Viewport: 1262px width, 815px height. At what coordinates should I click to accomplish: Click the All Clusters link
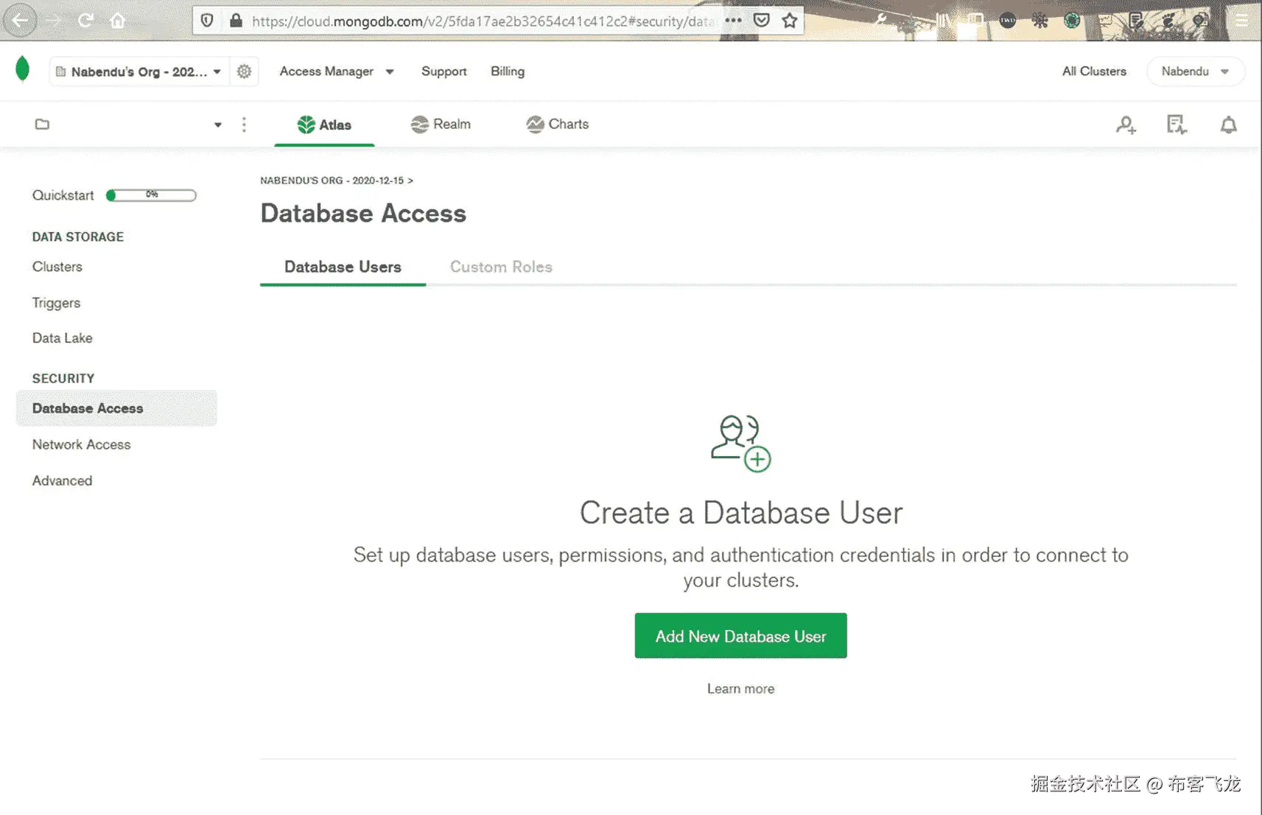coord(1094,71)
